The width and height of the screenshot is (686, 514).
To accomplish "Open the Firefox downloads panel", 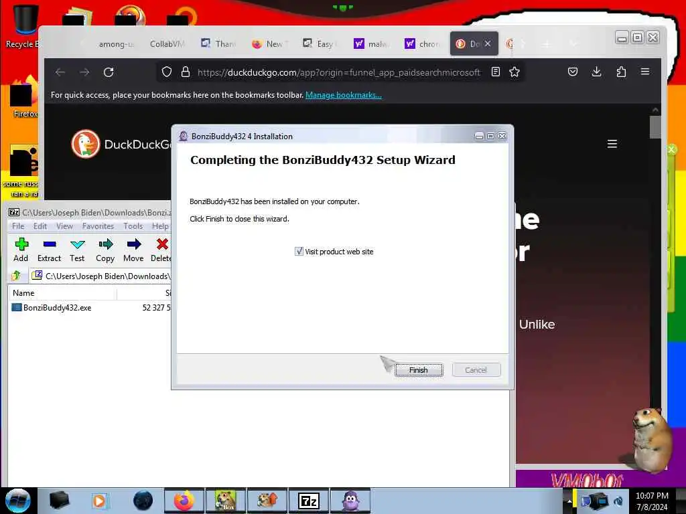I will pos(596,72).
